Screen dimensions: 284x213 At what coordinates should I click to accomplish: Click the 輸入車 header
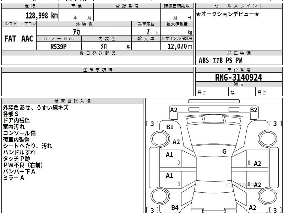coord(146,39)
